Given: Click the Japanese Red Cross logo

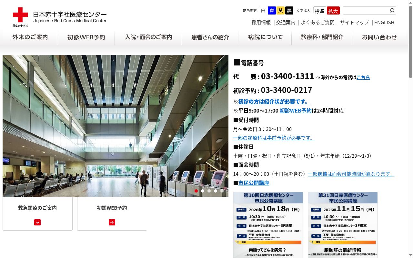Looking at the screenshot, I should coord(20,17).
